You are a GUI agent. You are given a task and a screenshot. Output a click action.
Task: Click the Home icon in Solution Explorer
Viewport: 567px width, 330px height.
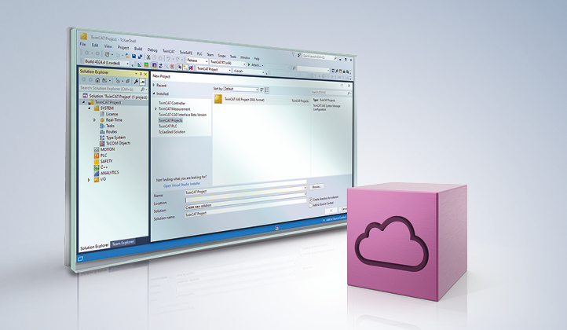click(97, 80)
